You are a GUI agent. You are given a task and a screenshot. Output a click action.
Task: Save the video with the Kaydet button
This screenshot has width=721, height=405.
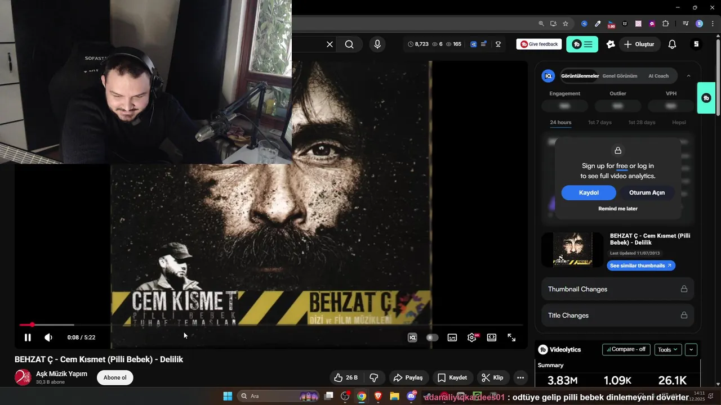click(452, 377)
